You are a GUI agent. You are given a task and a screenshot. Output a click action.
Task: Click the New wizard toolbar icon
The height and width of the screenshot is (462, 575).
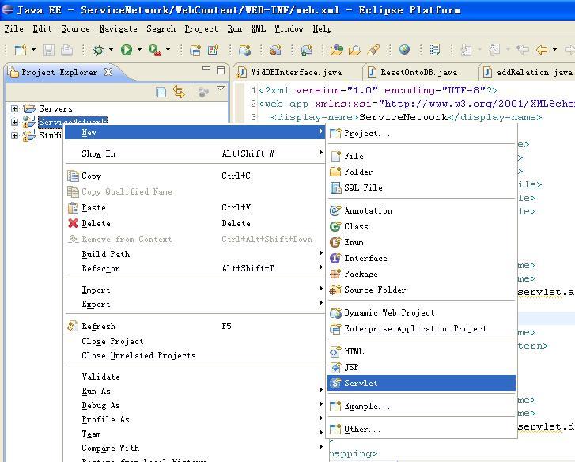(x=21, y=50)
